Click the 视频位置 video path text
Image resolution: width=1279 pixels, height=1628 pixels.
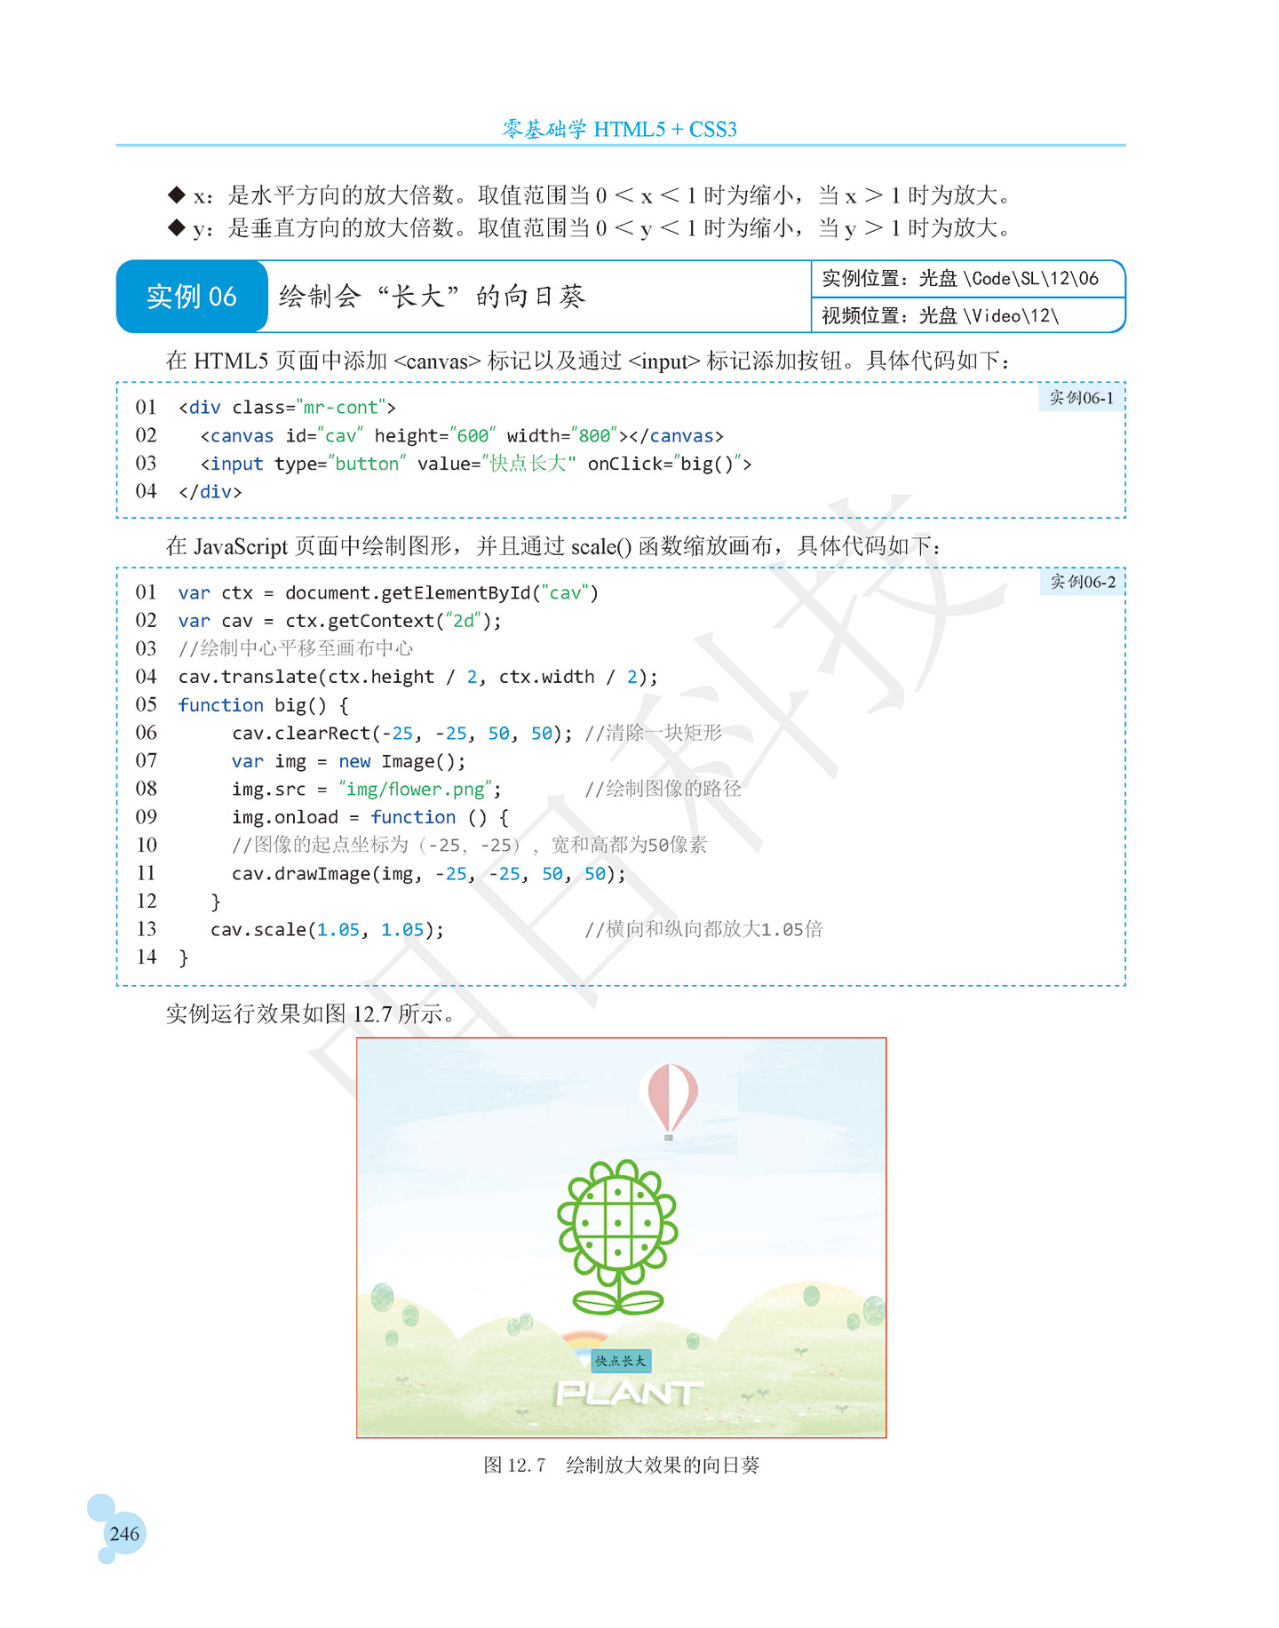[940, 315]
